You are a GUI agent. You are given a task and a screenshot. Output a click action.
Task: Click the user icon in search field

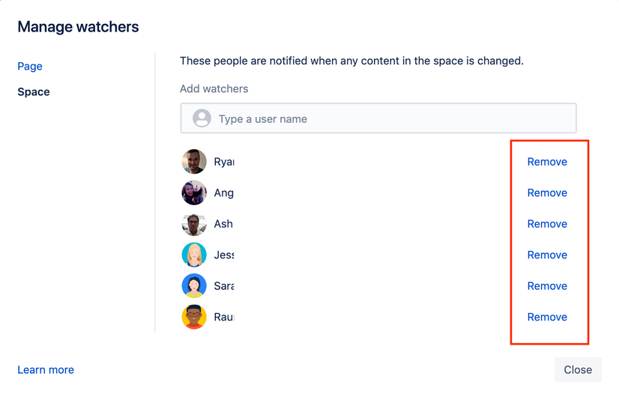click(202, 118)
